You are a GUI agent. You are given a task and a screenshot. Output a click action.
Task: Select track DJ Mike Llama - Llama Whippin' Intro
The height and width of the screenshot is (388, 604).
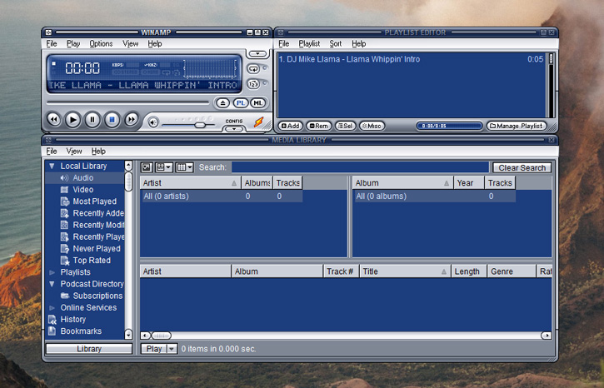411,59
